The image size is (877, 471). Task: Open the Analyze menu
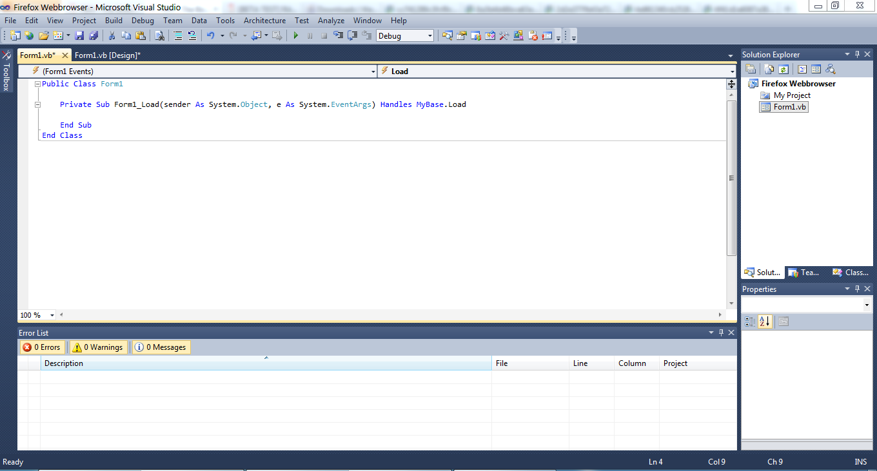pyautogui.click(x=331, y=21)
